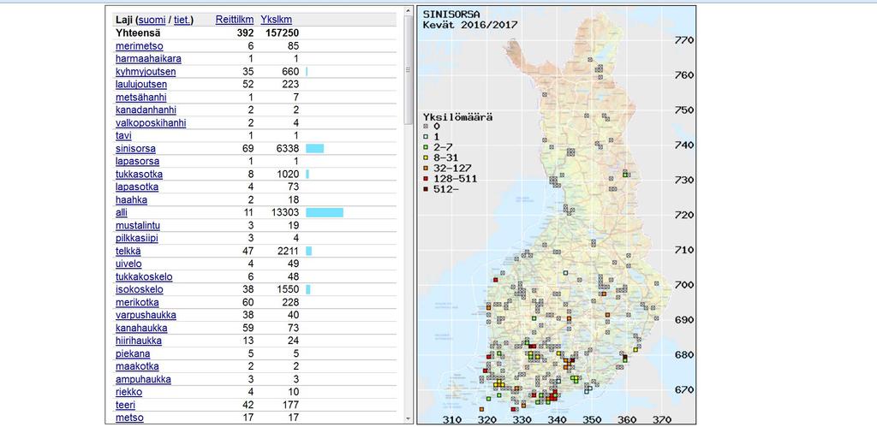Image resolution: width=877 pixels, height=427 pixels.
Task: Open the metsähanhi species link
Action: click(x=141, y=98)
